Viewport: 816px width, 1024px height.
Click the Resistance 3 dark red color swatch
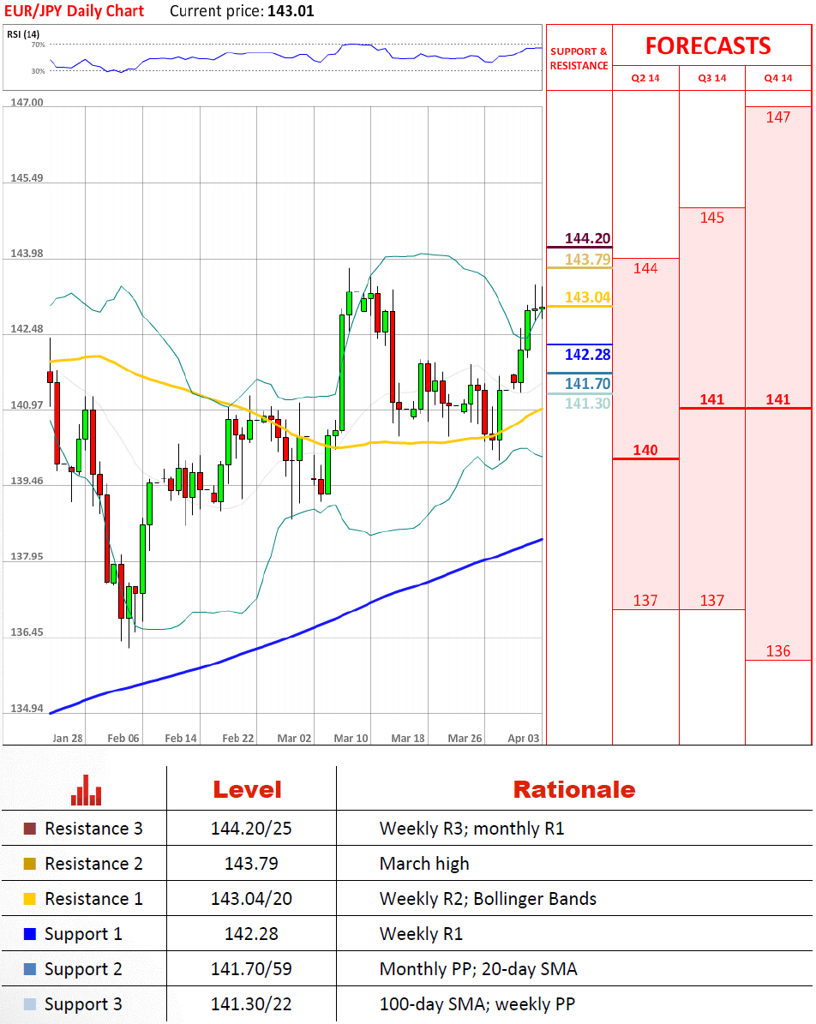click(x=29, y=829)
